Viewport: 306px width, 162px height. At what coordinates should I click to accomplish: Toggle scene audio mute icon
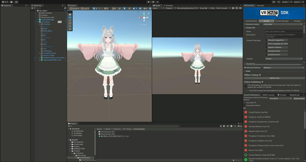point(129,8)
